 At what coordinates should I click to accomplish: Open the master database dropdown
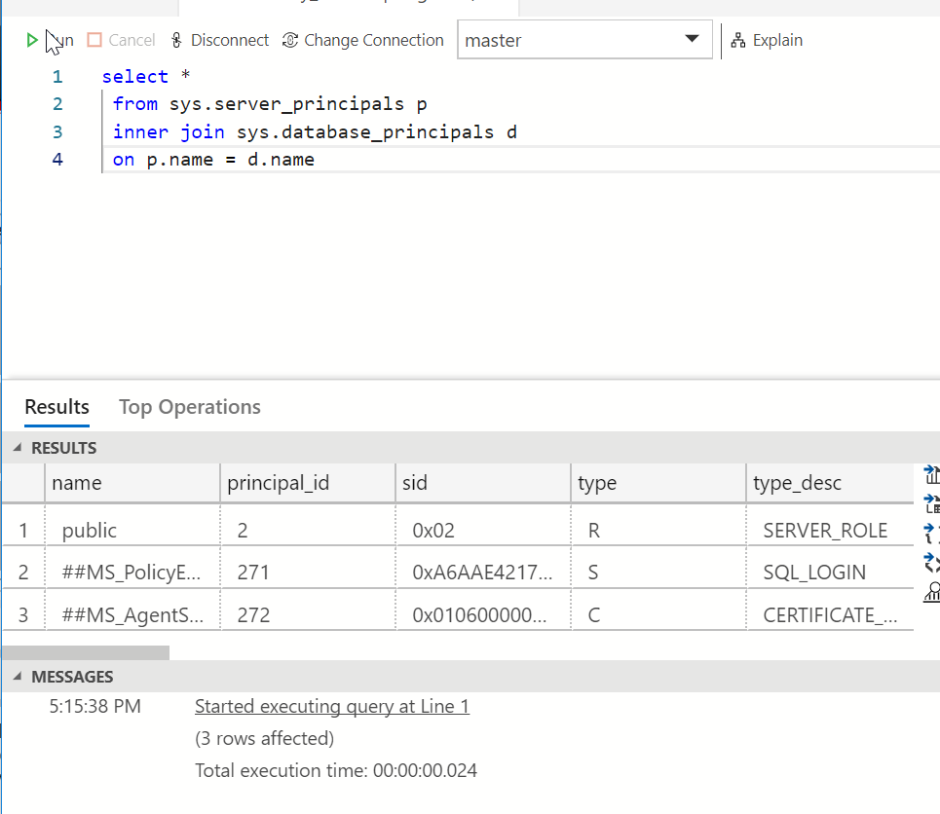click(692, 40)
